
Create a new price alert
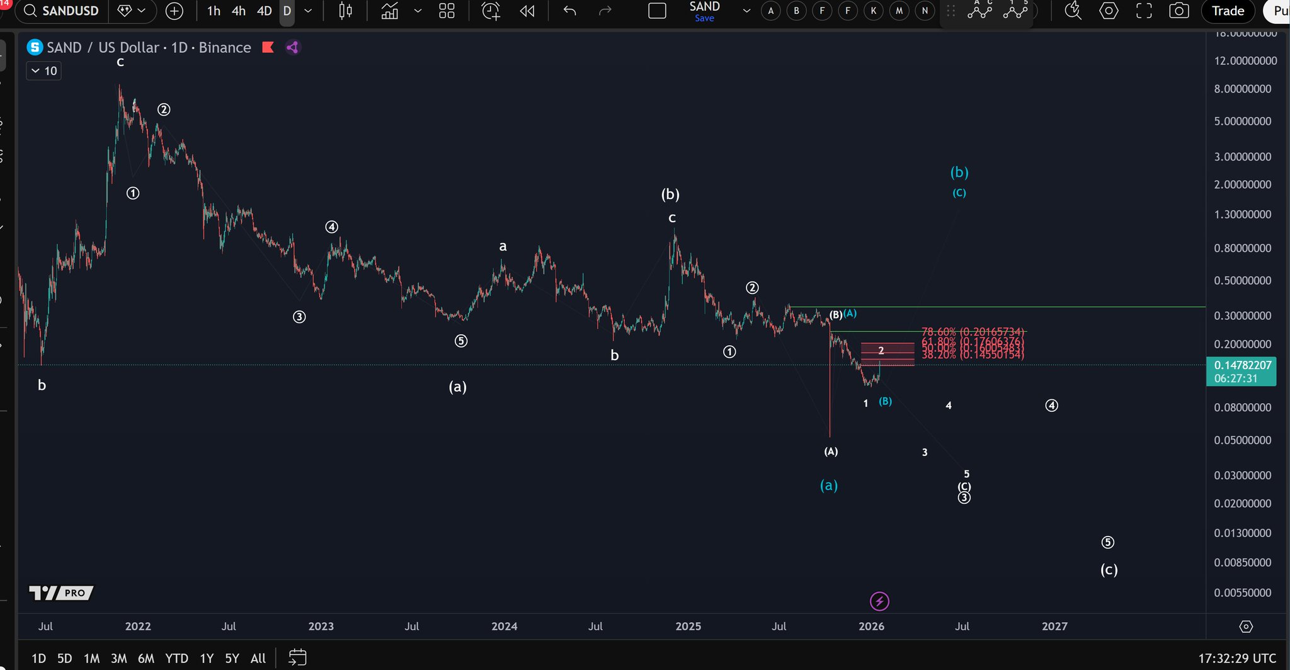pos(491,11)
